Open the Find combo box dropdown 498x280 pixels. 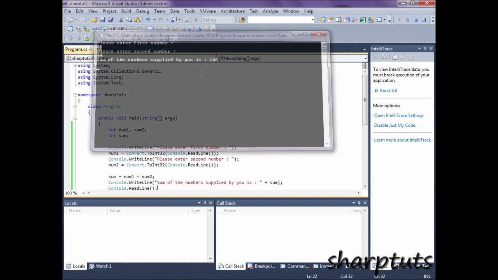[312, 20]
